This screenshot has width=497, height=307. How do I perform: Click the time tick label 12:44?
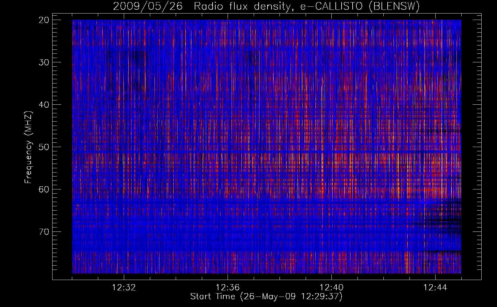click(435, 288)
